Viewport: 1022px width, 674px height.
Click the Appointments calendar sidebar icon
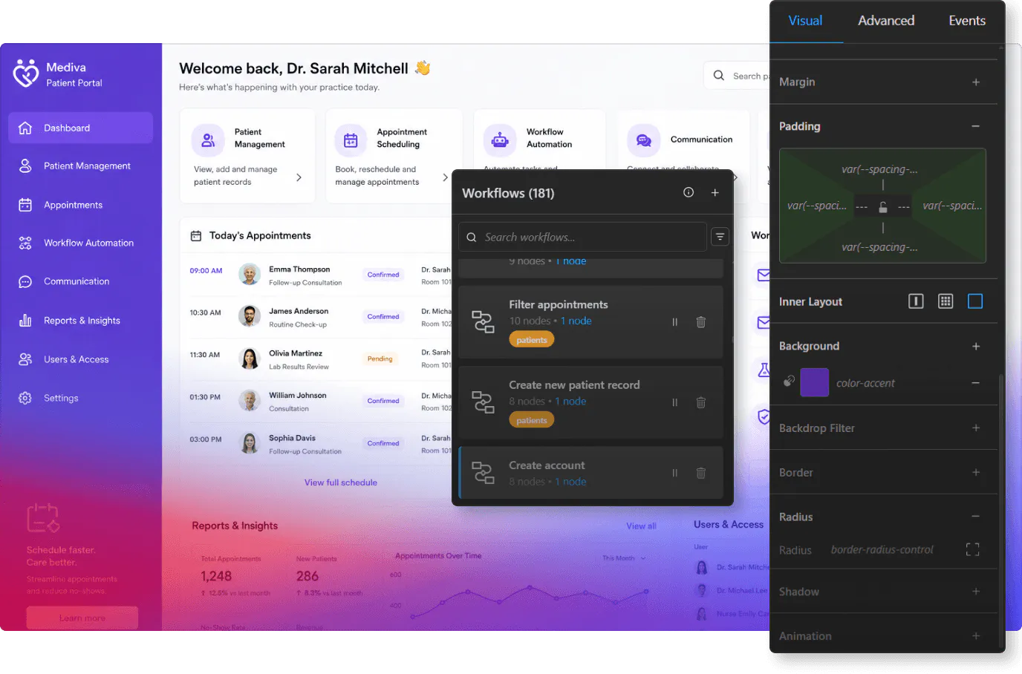click(x=25, y=205)
